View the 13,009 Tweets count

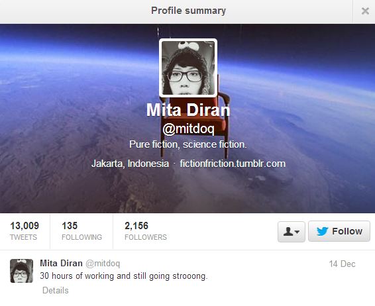(x=25, y=231)
